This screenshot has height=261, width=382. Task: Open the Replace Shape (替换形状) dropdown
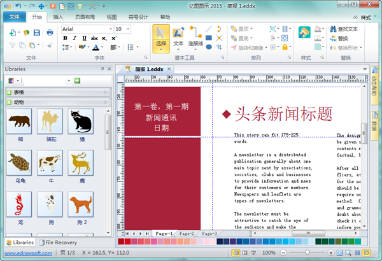point(361,48)
